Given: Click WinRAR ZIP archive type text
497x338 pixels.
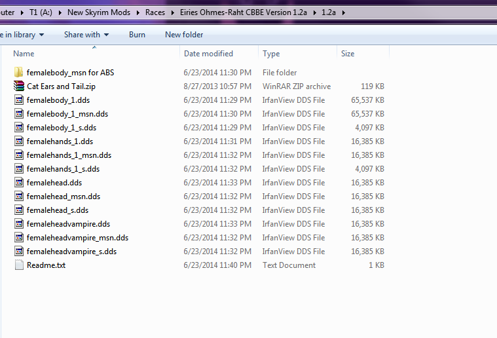Looking at the screenshot, I should (x=297, y=86).
